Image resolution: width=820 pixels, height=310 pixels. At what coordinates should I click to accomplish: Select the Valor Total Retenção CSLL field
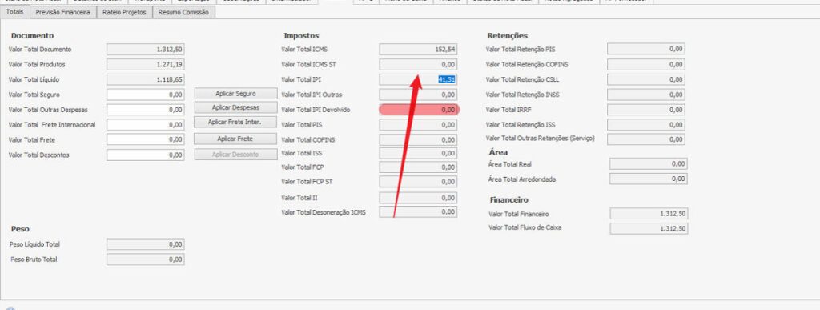[646, 79]
